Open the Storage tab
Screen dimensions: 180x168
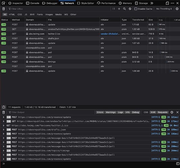coord(141,3)
